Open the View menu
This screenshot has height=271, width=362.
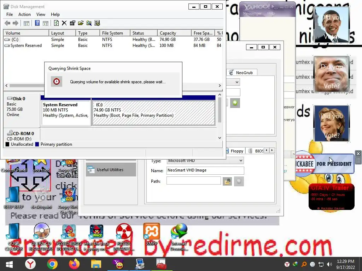tap(41, 14)
